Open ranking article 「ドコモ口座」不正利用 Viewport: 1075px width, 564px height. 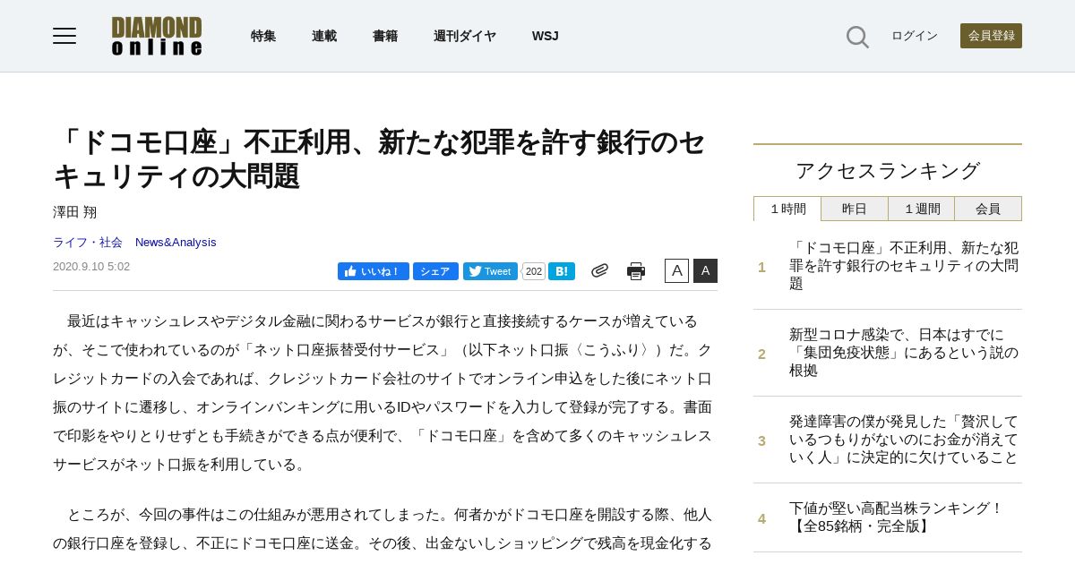tap(904, 266)
